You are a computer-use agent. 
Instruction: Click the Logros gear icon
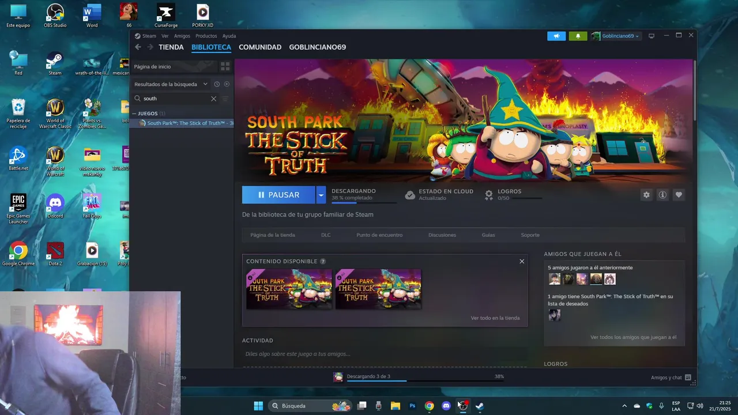click(489, 195)
